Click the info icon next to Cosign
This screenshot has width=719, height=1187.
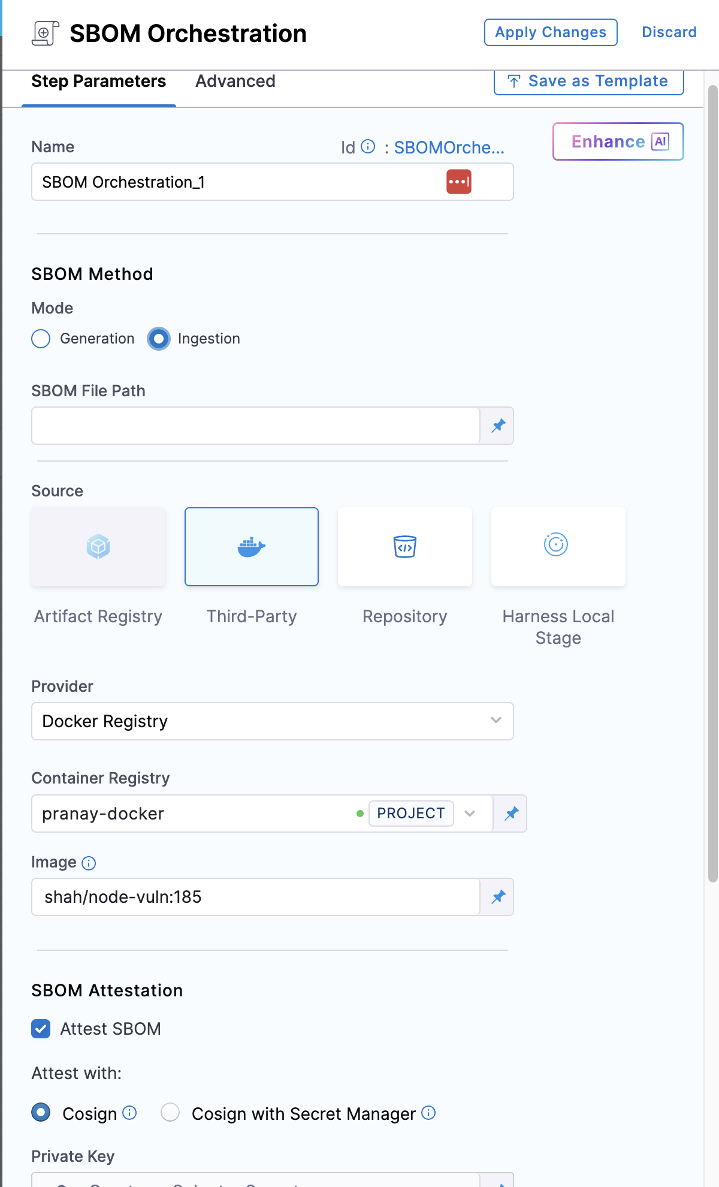129,1113
